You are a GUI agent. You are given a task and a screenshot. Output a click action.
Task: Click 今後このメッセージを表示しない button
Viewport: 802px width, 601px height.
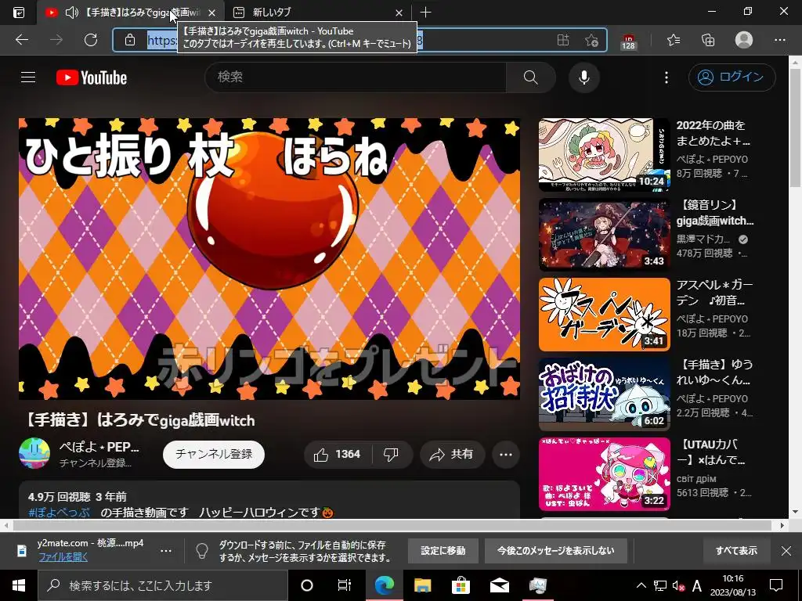pyautogui.click(x=556, y=551)
